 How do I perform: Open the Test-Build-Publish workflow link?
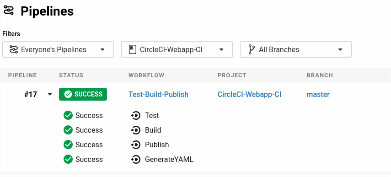pyautogui.click(x=158, y=95)
